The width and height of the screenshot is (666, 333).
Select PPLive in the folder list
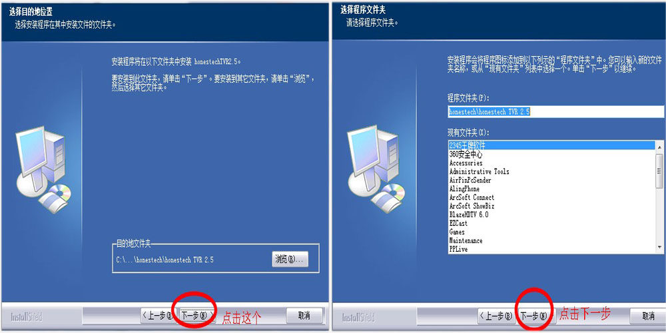[551, 249]
